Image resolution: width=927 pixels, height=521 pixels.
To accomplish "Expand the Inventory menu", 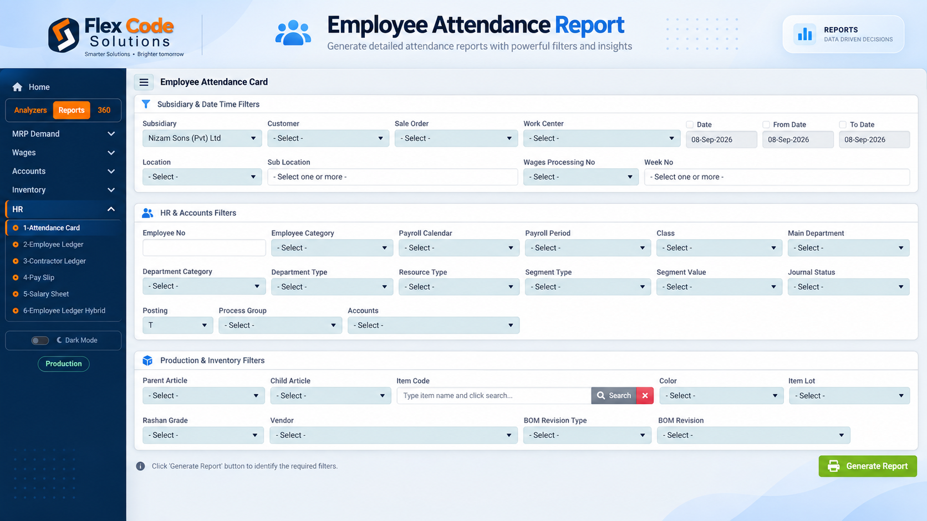I will [63, 190].
